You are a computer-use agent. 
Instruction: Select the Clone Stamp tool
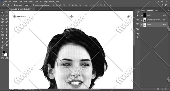click(x=6, y=29)
